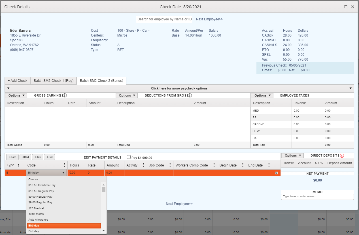
Task: Add a column with +Col
Action: click(50, 157)
